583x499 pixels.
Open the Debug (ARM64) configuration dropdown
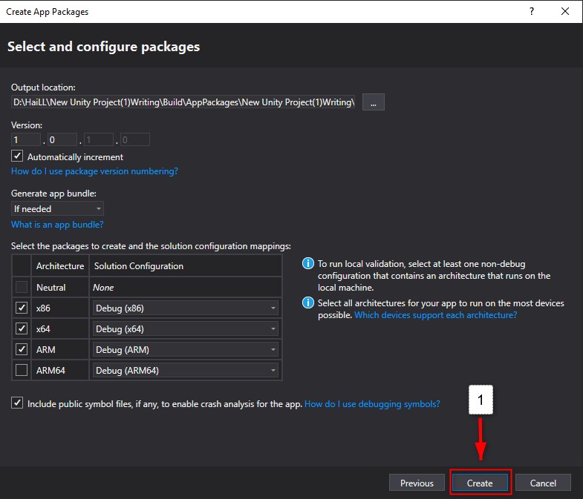[x=186, y=371]
